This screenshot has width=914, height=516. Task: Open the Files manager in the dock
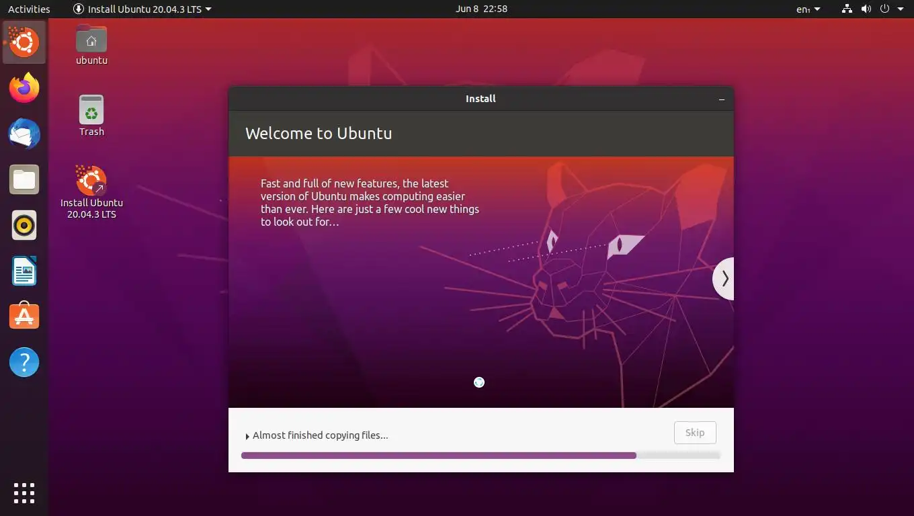tap(24, 179)
